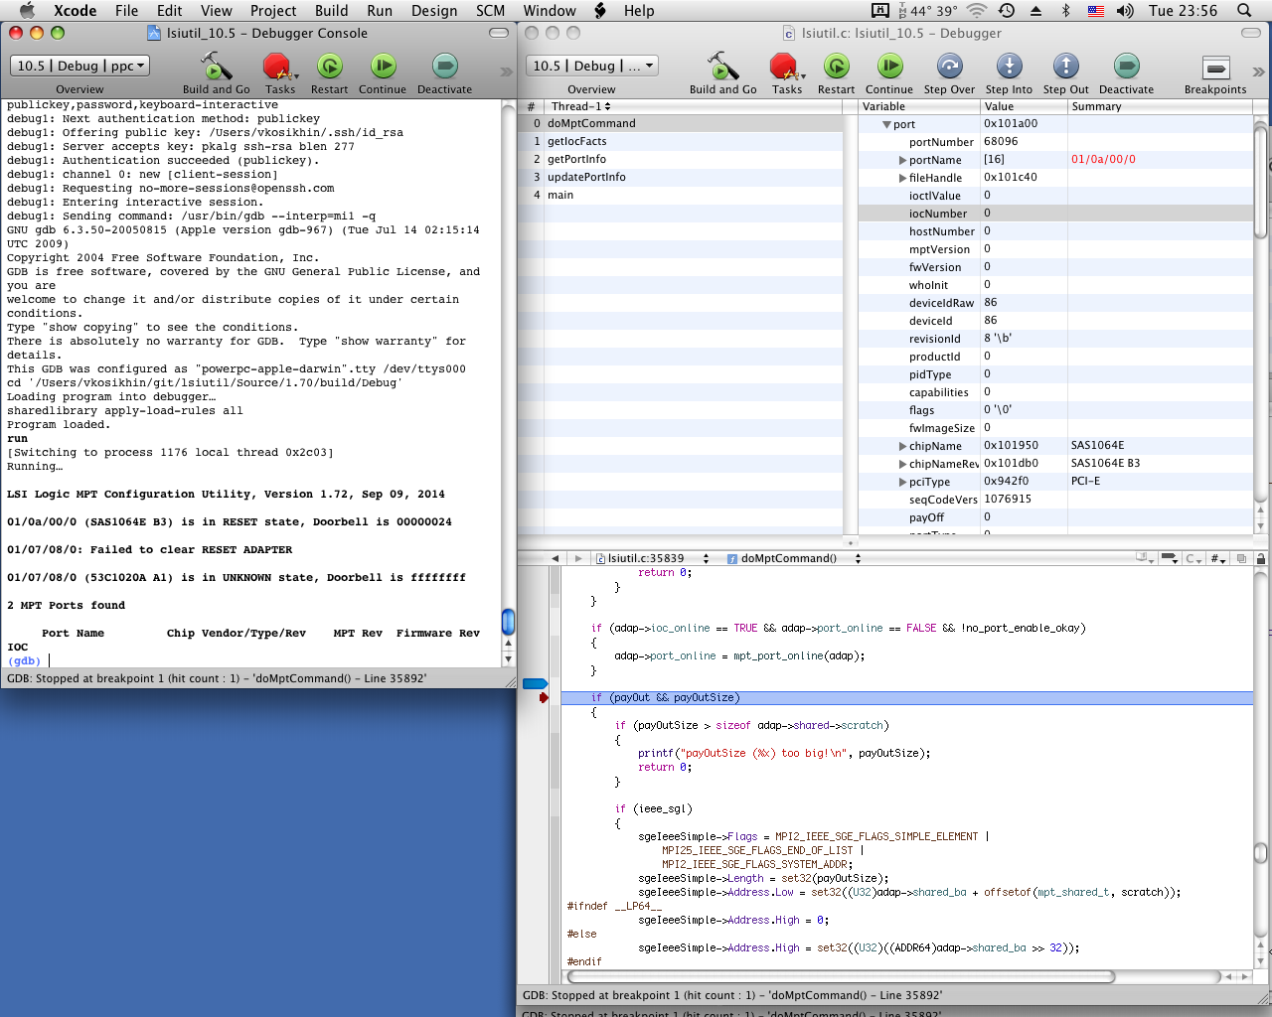Open the SCM menu

pyautogui.click(x=490, y=11)
